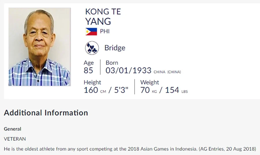The image size is (260, 155).
Task: Click the 160 cm height value
Action: pos(95,90)
